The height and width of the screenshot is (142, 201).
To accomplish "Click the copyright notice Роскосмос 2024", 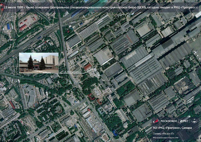I will click(x=165, y=138).
